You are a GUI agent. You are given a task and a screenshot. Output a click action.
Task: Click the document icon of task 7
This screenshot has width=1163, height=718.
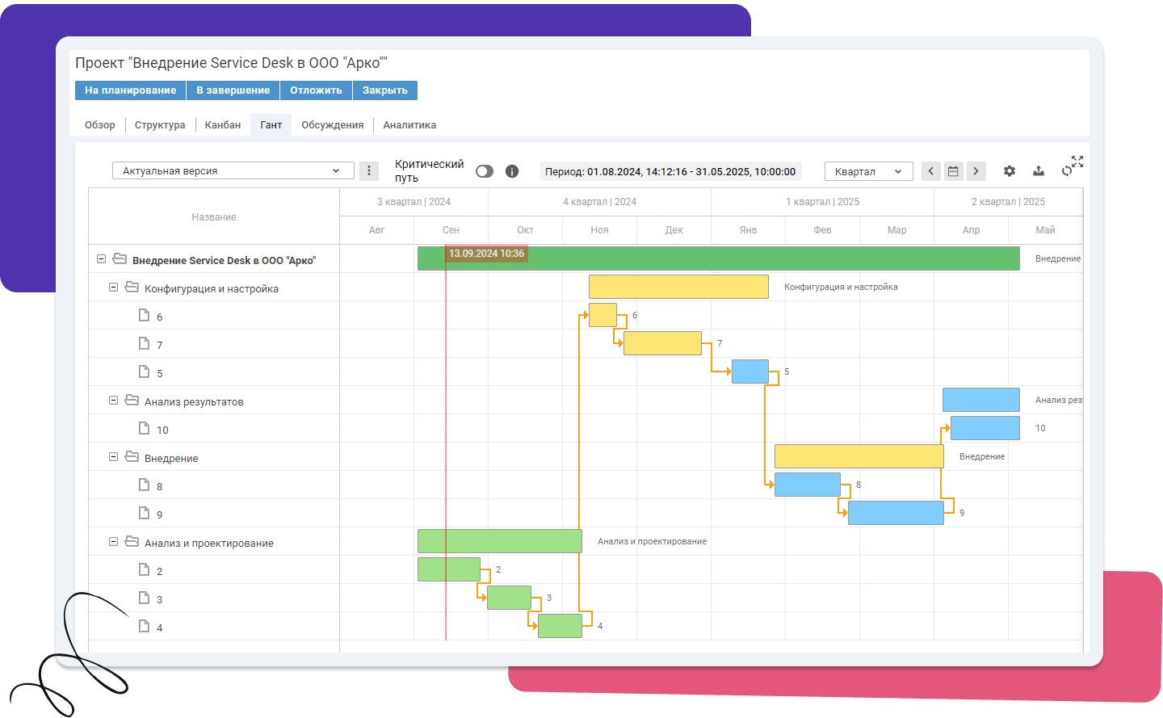point(144,343)
